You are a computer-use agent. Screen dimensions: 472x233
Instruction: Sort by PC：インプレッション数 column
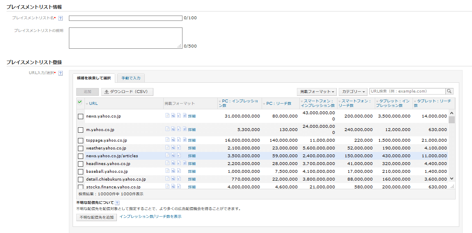[x=240, y=104]
